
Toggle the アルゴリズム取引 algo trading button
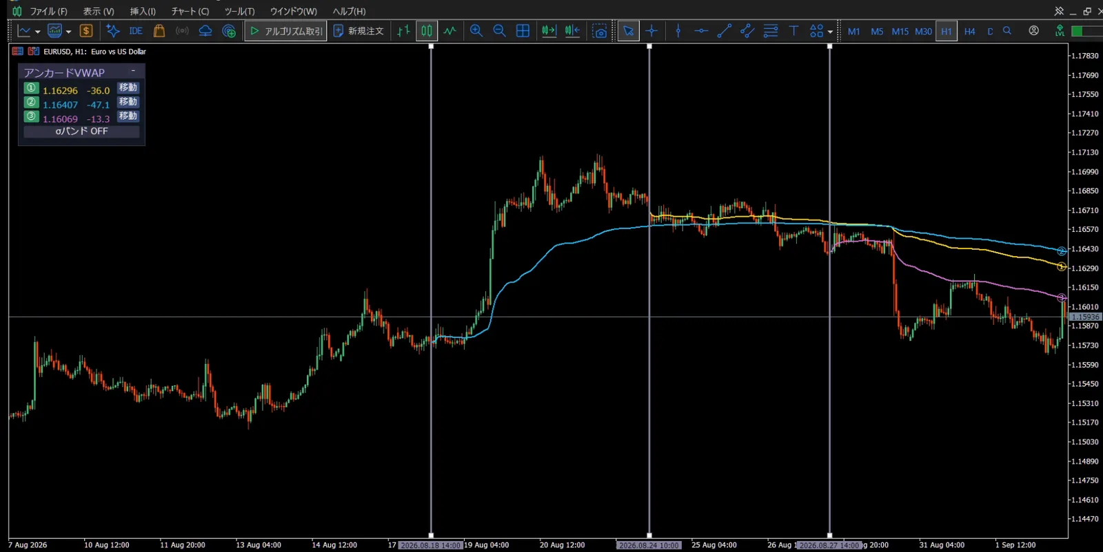[x=285, y=31]
